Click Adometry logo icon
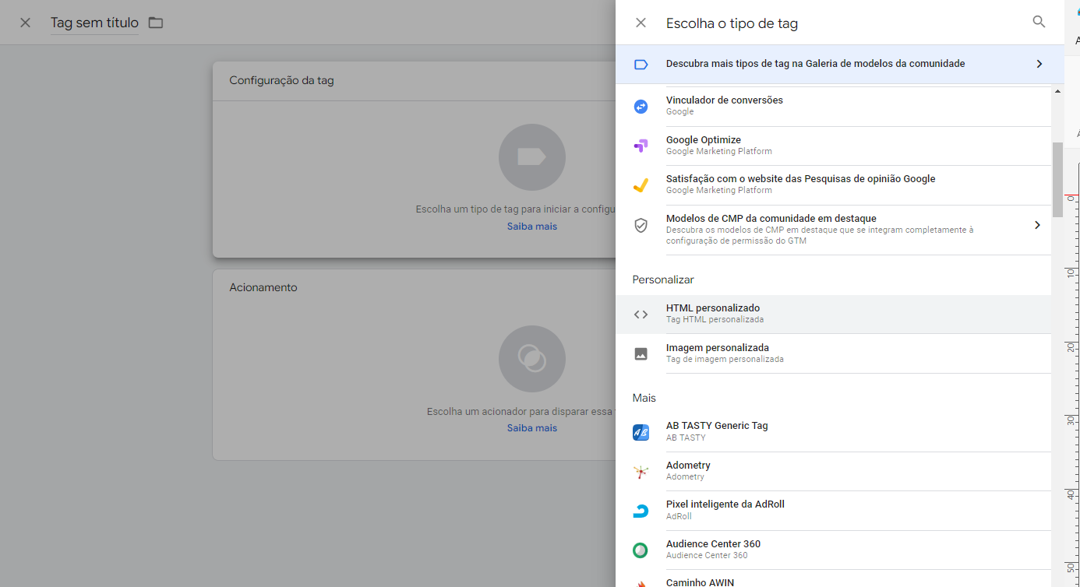The width and height of the screenshot is (1080, 587). pyautogui.click(x=641, y=471)
